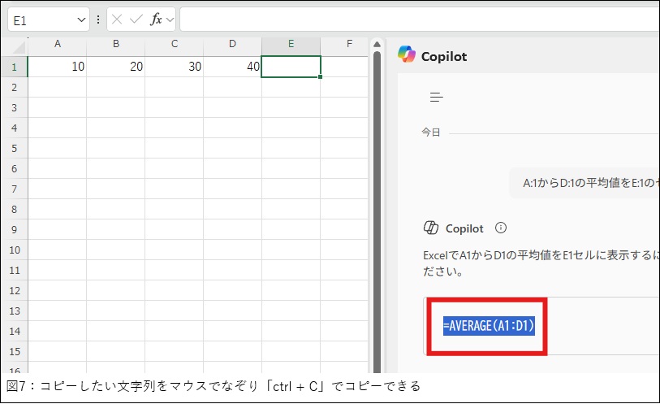
Task: Click the highlighted =AVERAGE(A1:D1) formula text
Action: point(489,326)
